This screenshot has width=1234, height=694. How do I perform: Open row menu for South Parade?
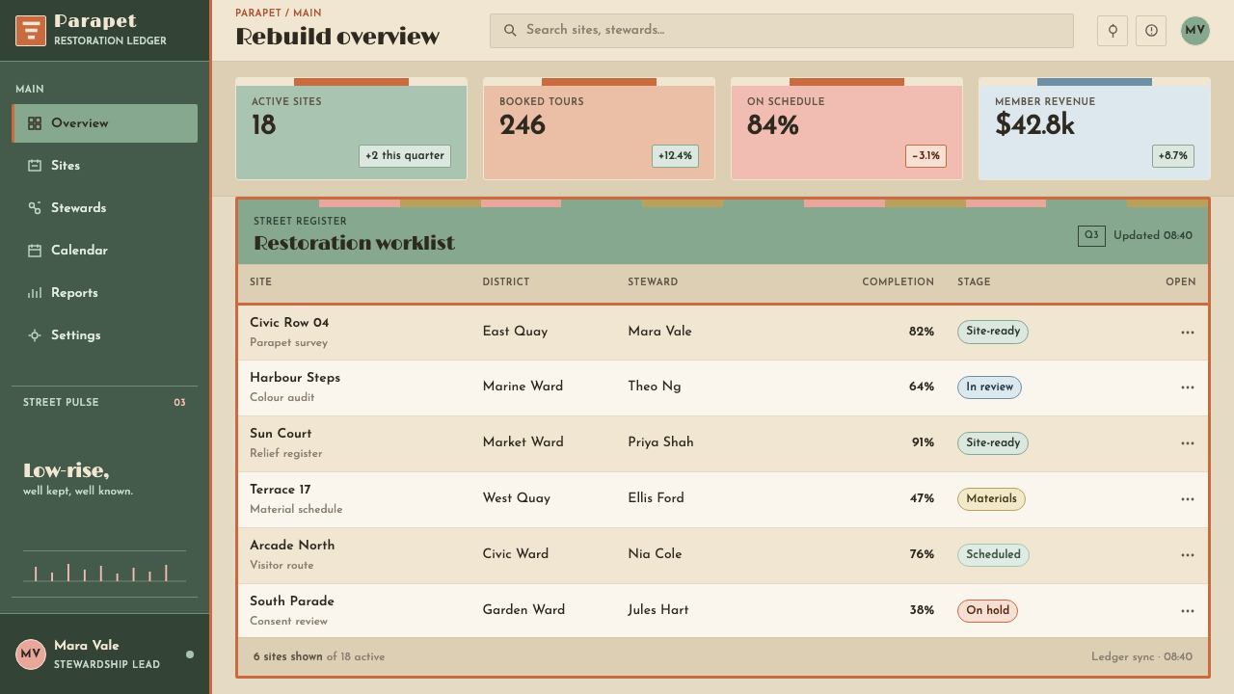(x=1188, y=611)
